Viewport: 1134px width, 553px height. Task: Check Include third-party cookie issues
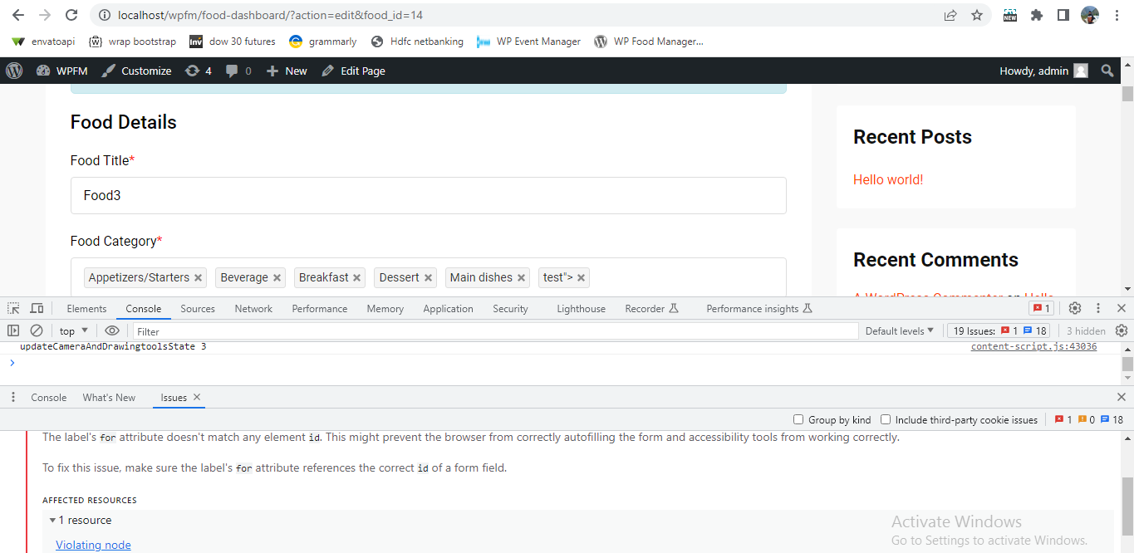point(885,419)
